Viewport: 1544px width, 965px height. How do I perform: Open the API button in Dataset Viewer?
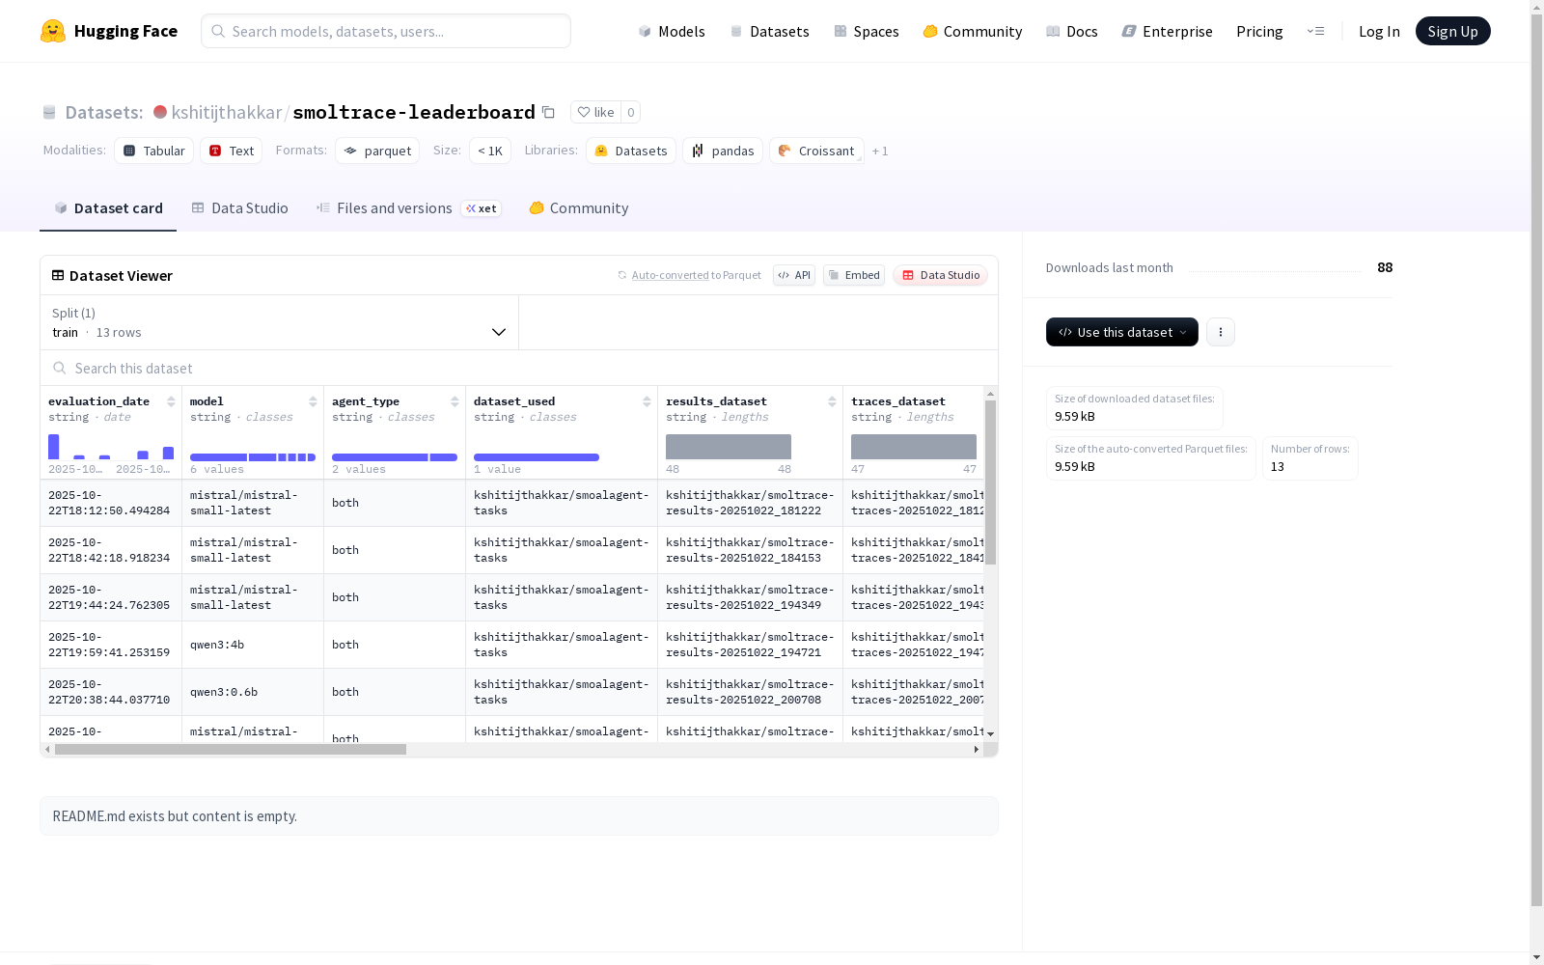coord(794,275)
